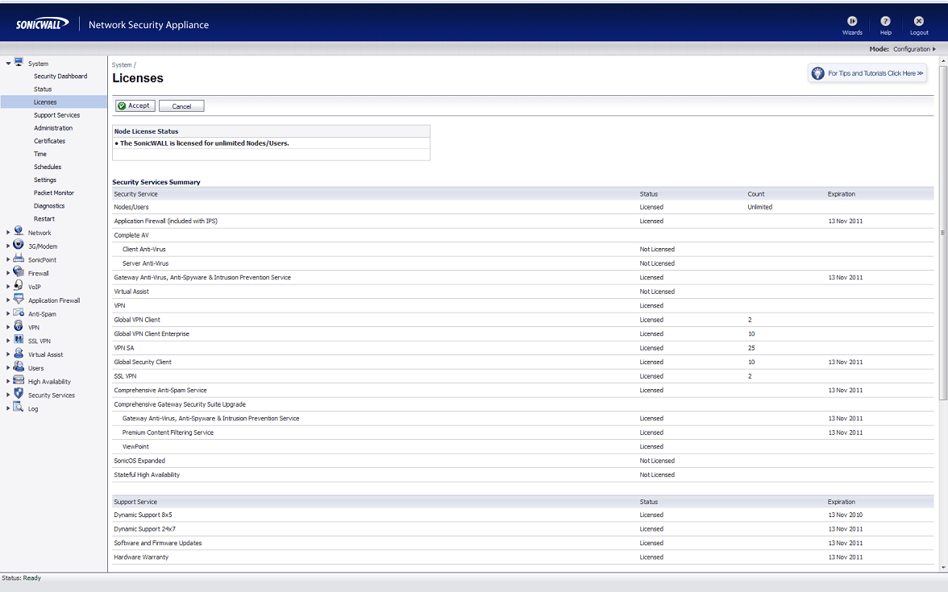Click the Log magnifier icon in sidebar
The image size is (948, 592).
click(19, 408)
